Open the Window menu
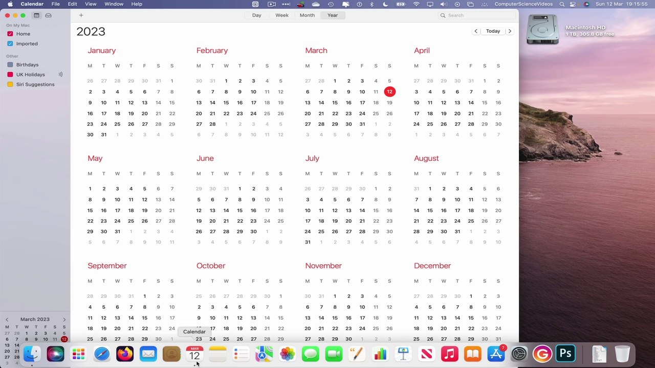 click(x=114, y=4)
